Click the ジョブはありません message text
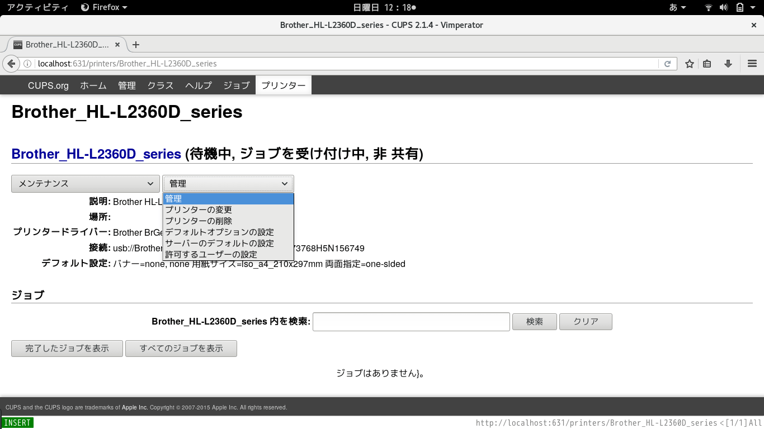The image size is (764, 429). (380, 373)
